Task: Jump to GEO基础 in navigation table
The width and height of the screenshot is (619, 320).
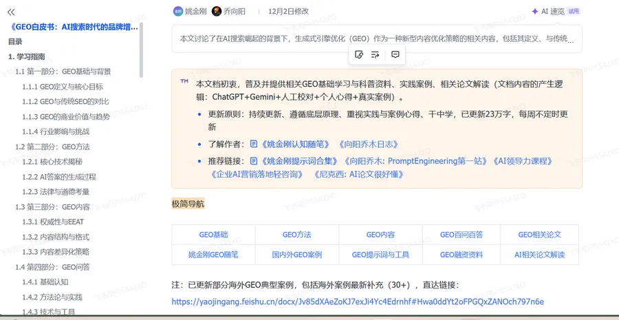Action: [213, 235]
